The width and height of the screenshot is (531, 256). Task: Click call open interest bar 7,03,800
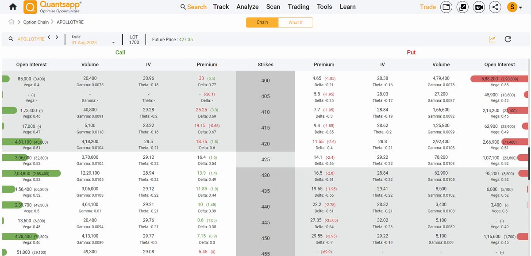click(x=31, y=173)
